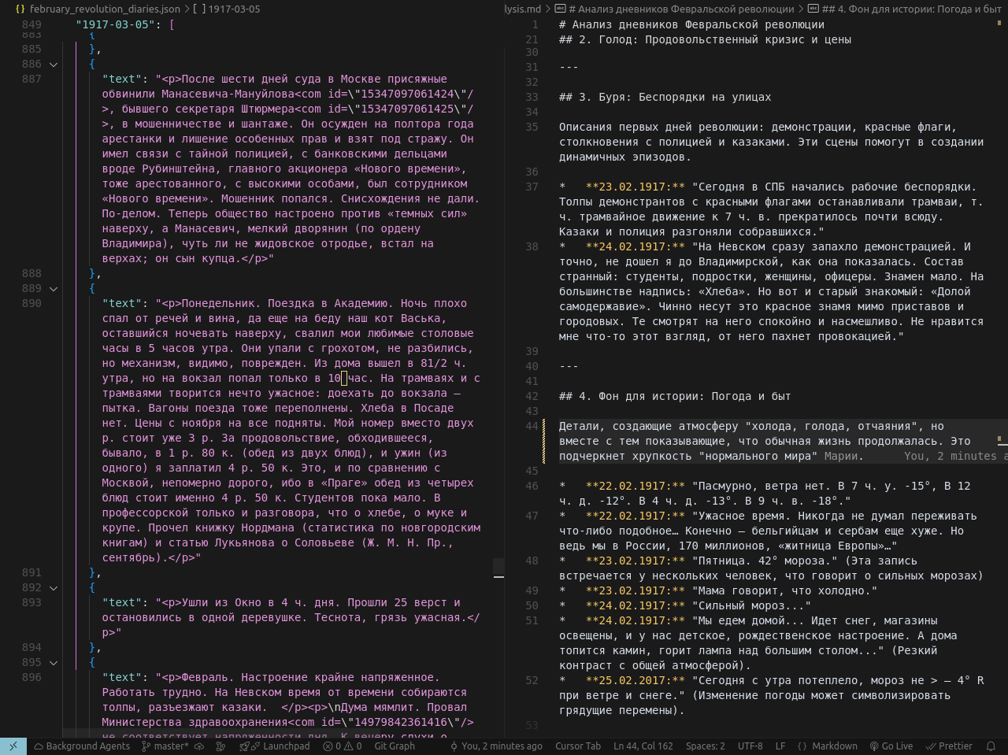Open the source control graph icon before Launchpad
This screenshot has height=755, width=1008.
[220, 746]
